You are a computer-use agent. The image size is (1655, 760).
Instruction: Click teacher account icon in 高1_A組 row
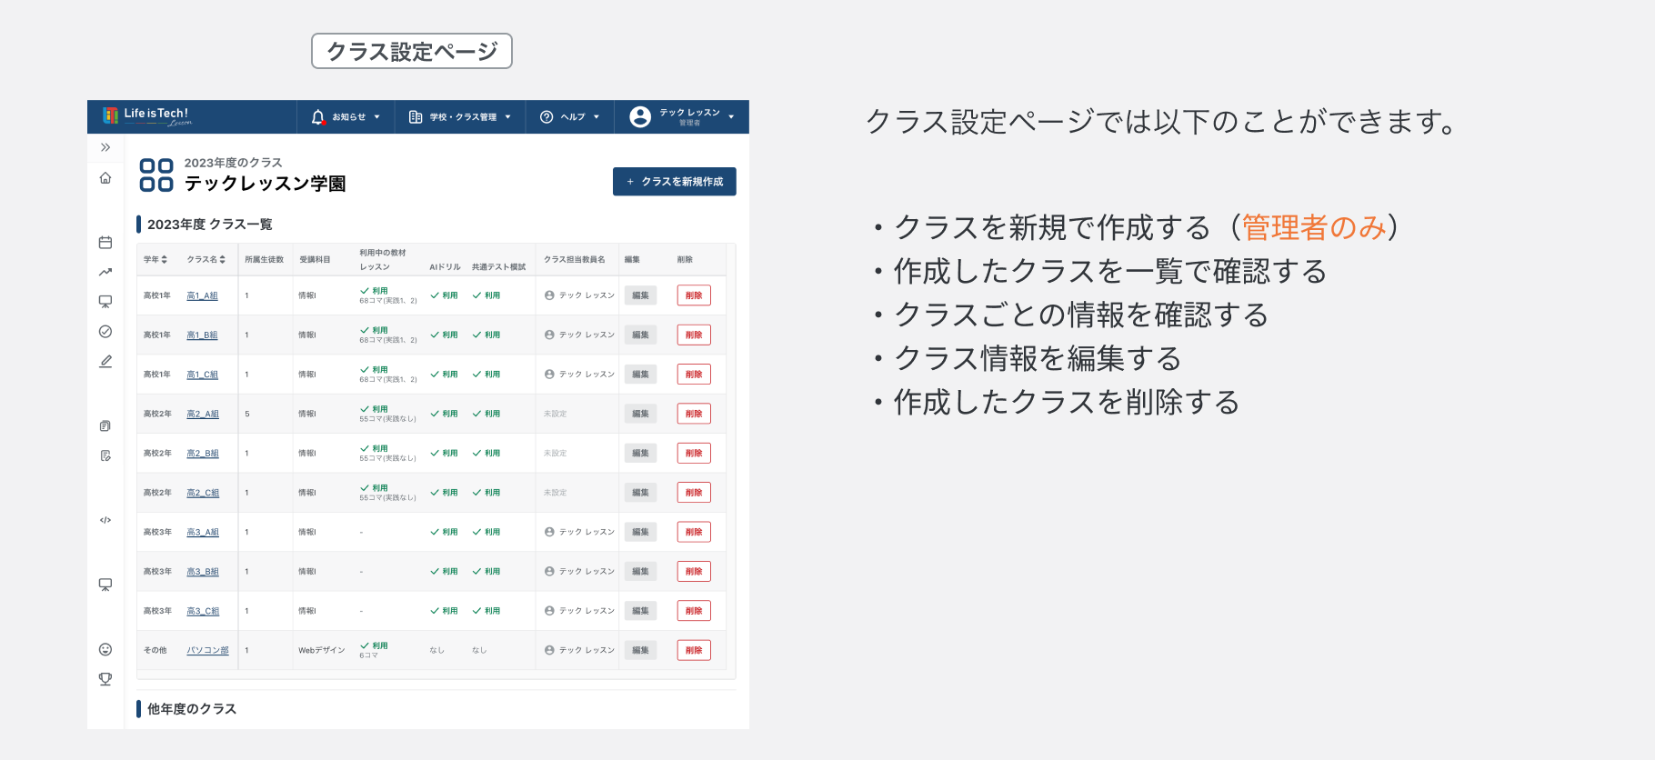(x=549, y=295)
